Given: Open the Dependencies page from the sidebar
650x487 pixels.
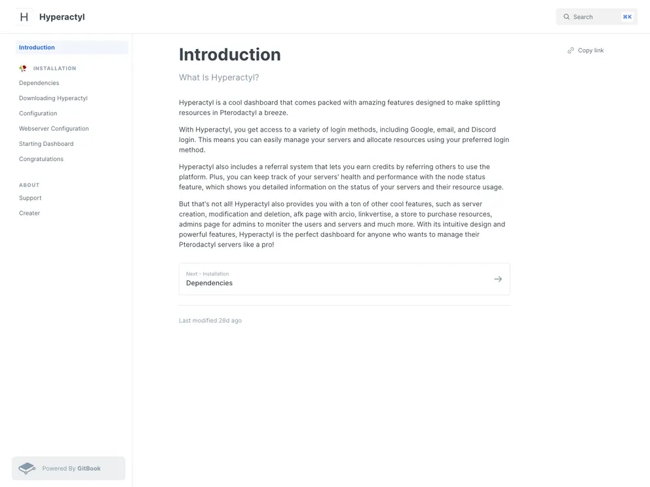Looking at the screenshot, I should click(x=39, y=82).
